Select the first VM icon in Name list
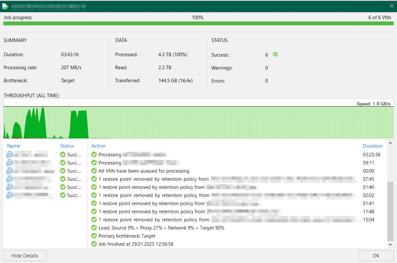 (x=10, y=155)
